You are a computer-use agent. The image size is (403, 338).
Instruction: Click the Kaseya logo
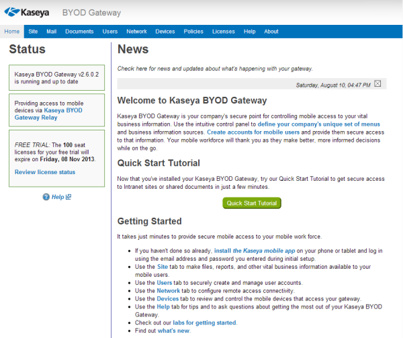27,12
